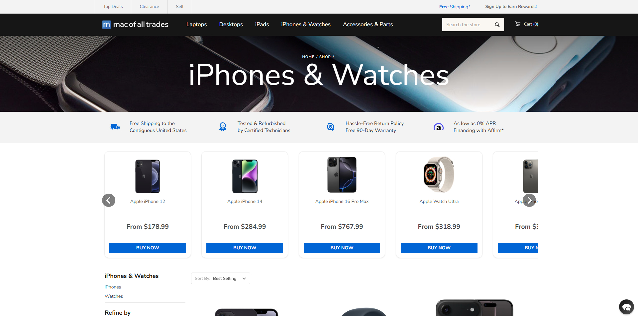Click the carousel next arrow

point(529,200)
